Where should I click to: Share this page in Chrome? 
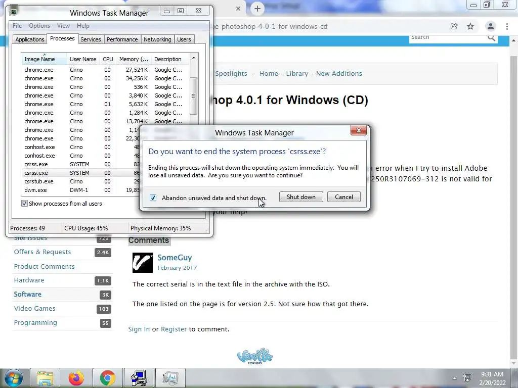[454, 26]
